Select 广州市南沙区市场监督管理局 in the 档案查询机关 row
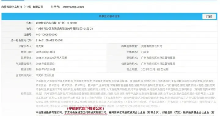 (158, 63)
